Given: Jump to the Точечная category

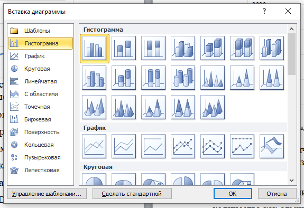Looking at the screenshot, I should 41,107.
